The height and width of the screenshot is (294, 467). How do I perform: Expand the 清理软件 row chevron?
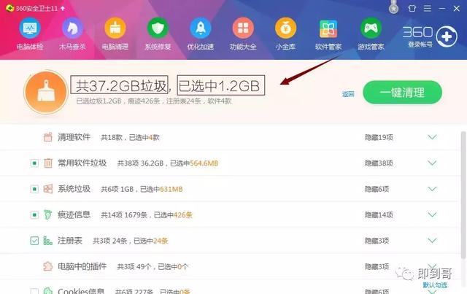(432, 137)
